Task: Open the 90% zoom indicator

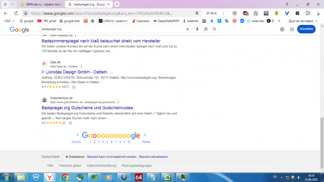Action: (211, 13)
